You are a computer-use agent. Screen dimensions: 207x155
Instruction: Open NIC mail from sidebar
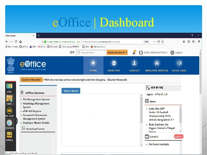tap(9, 112)
